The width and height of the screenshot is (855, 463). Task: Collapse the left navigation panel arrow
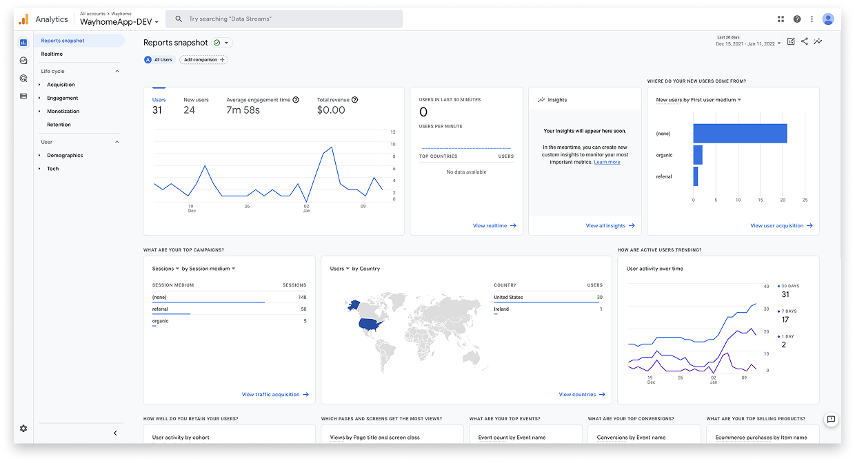click(x=115, y=433)
